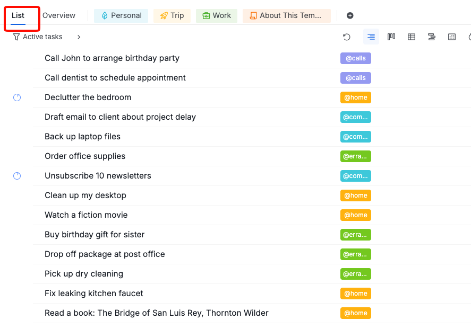
Task: Switch to the Work tab
Action: pyautogui.click(x=217, y=15)
